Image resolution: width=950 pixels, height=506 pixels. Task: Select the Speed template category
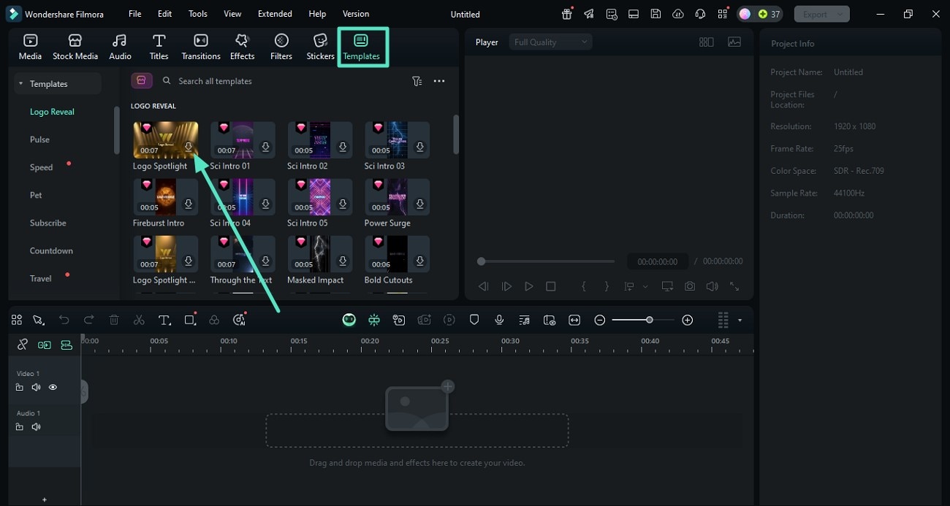point(41,167)
